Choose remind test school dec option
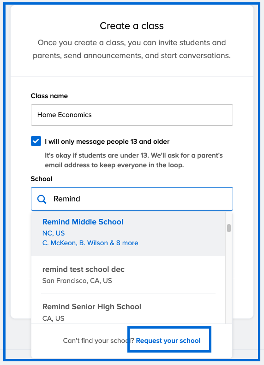The width and height of the screenshot is (264, 365). pos(128,275)
